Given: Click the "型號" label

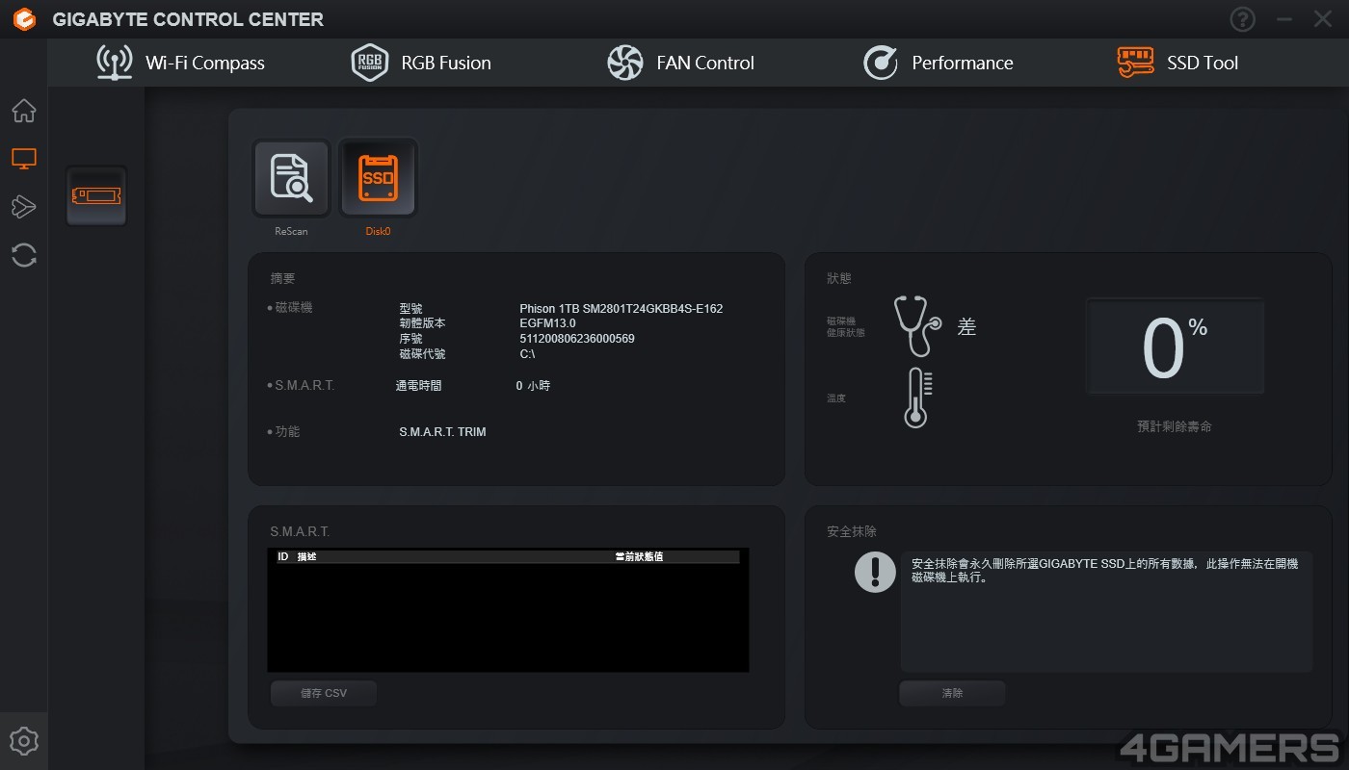Looking at the screenshot, I should click(x=410, y=309).
